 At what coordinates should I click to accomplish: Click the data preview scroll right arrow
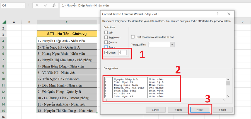point(224,100)
